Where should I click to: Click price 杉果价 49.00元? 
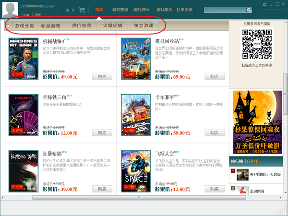tap(60, 77)
